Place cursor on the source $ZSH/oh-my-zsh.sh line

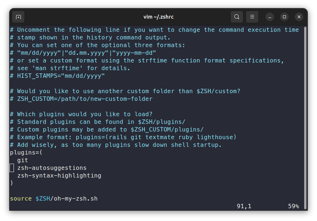pos(53,198)
